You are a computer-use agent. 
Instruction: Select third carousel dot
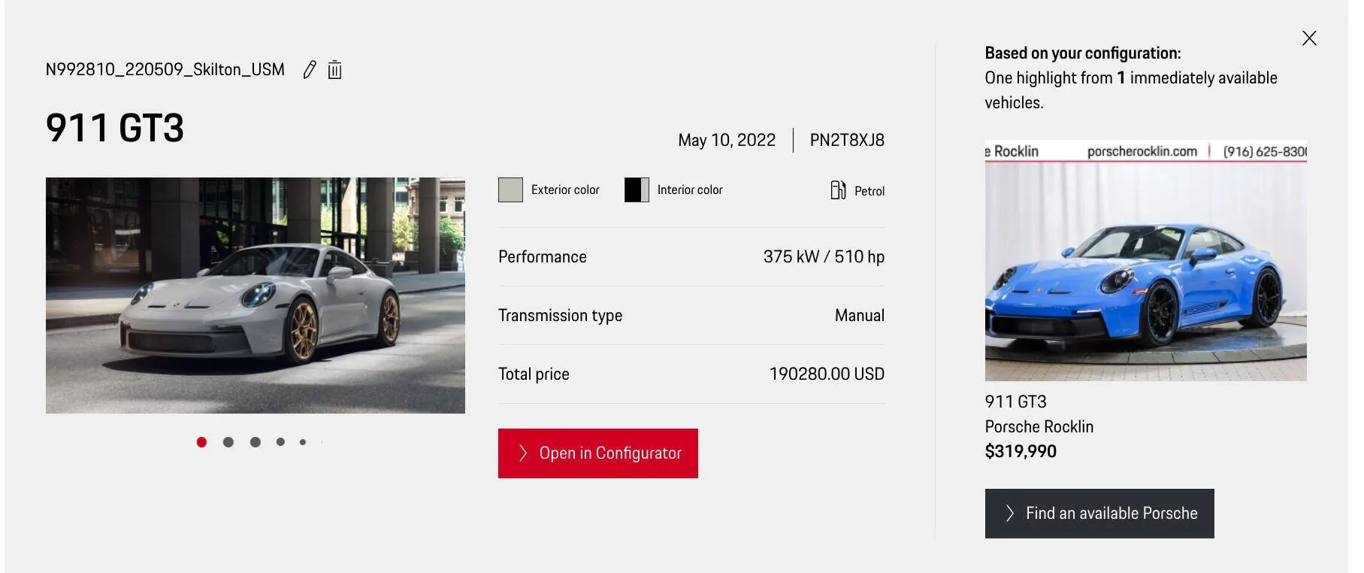(x=256, y=442)
